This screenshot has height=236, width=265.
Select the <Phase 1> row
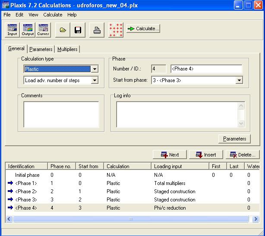click(132, 183)
